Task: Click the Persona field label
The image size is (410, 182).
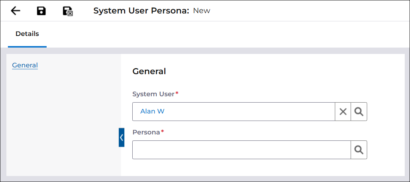Action: click(146, 132)
